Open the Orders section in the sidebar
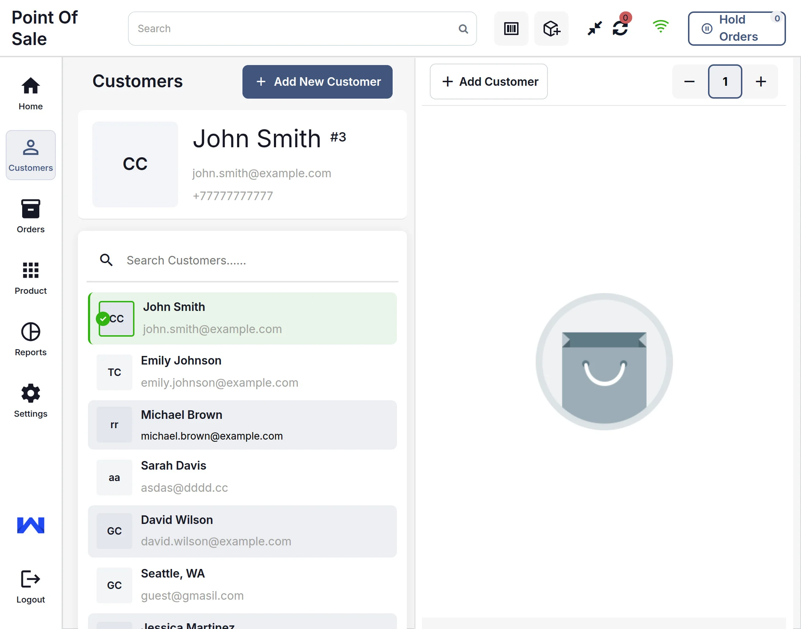The image size is (801, 629). (30, 217)
